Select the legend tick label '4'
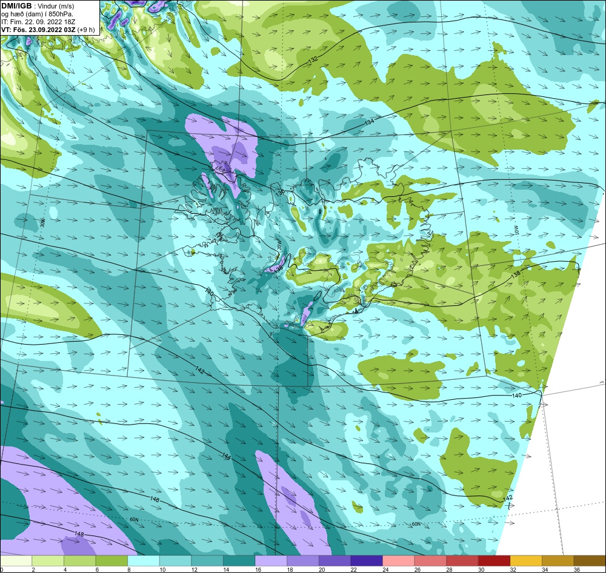606x573 pixels. 65,569
